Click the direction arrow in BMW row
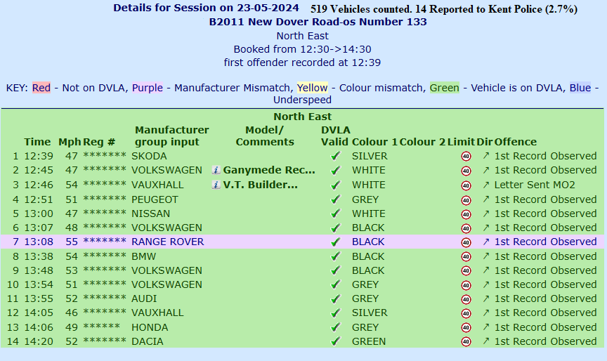 [486, 256]
